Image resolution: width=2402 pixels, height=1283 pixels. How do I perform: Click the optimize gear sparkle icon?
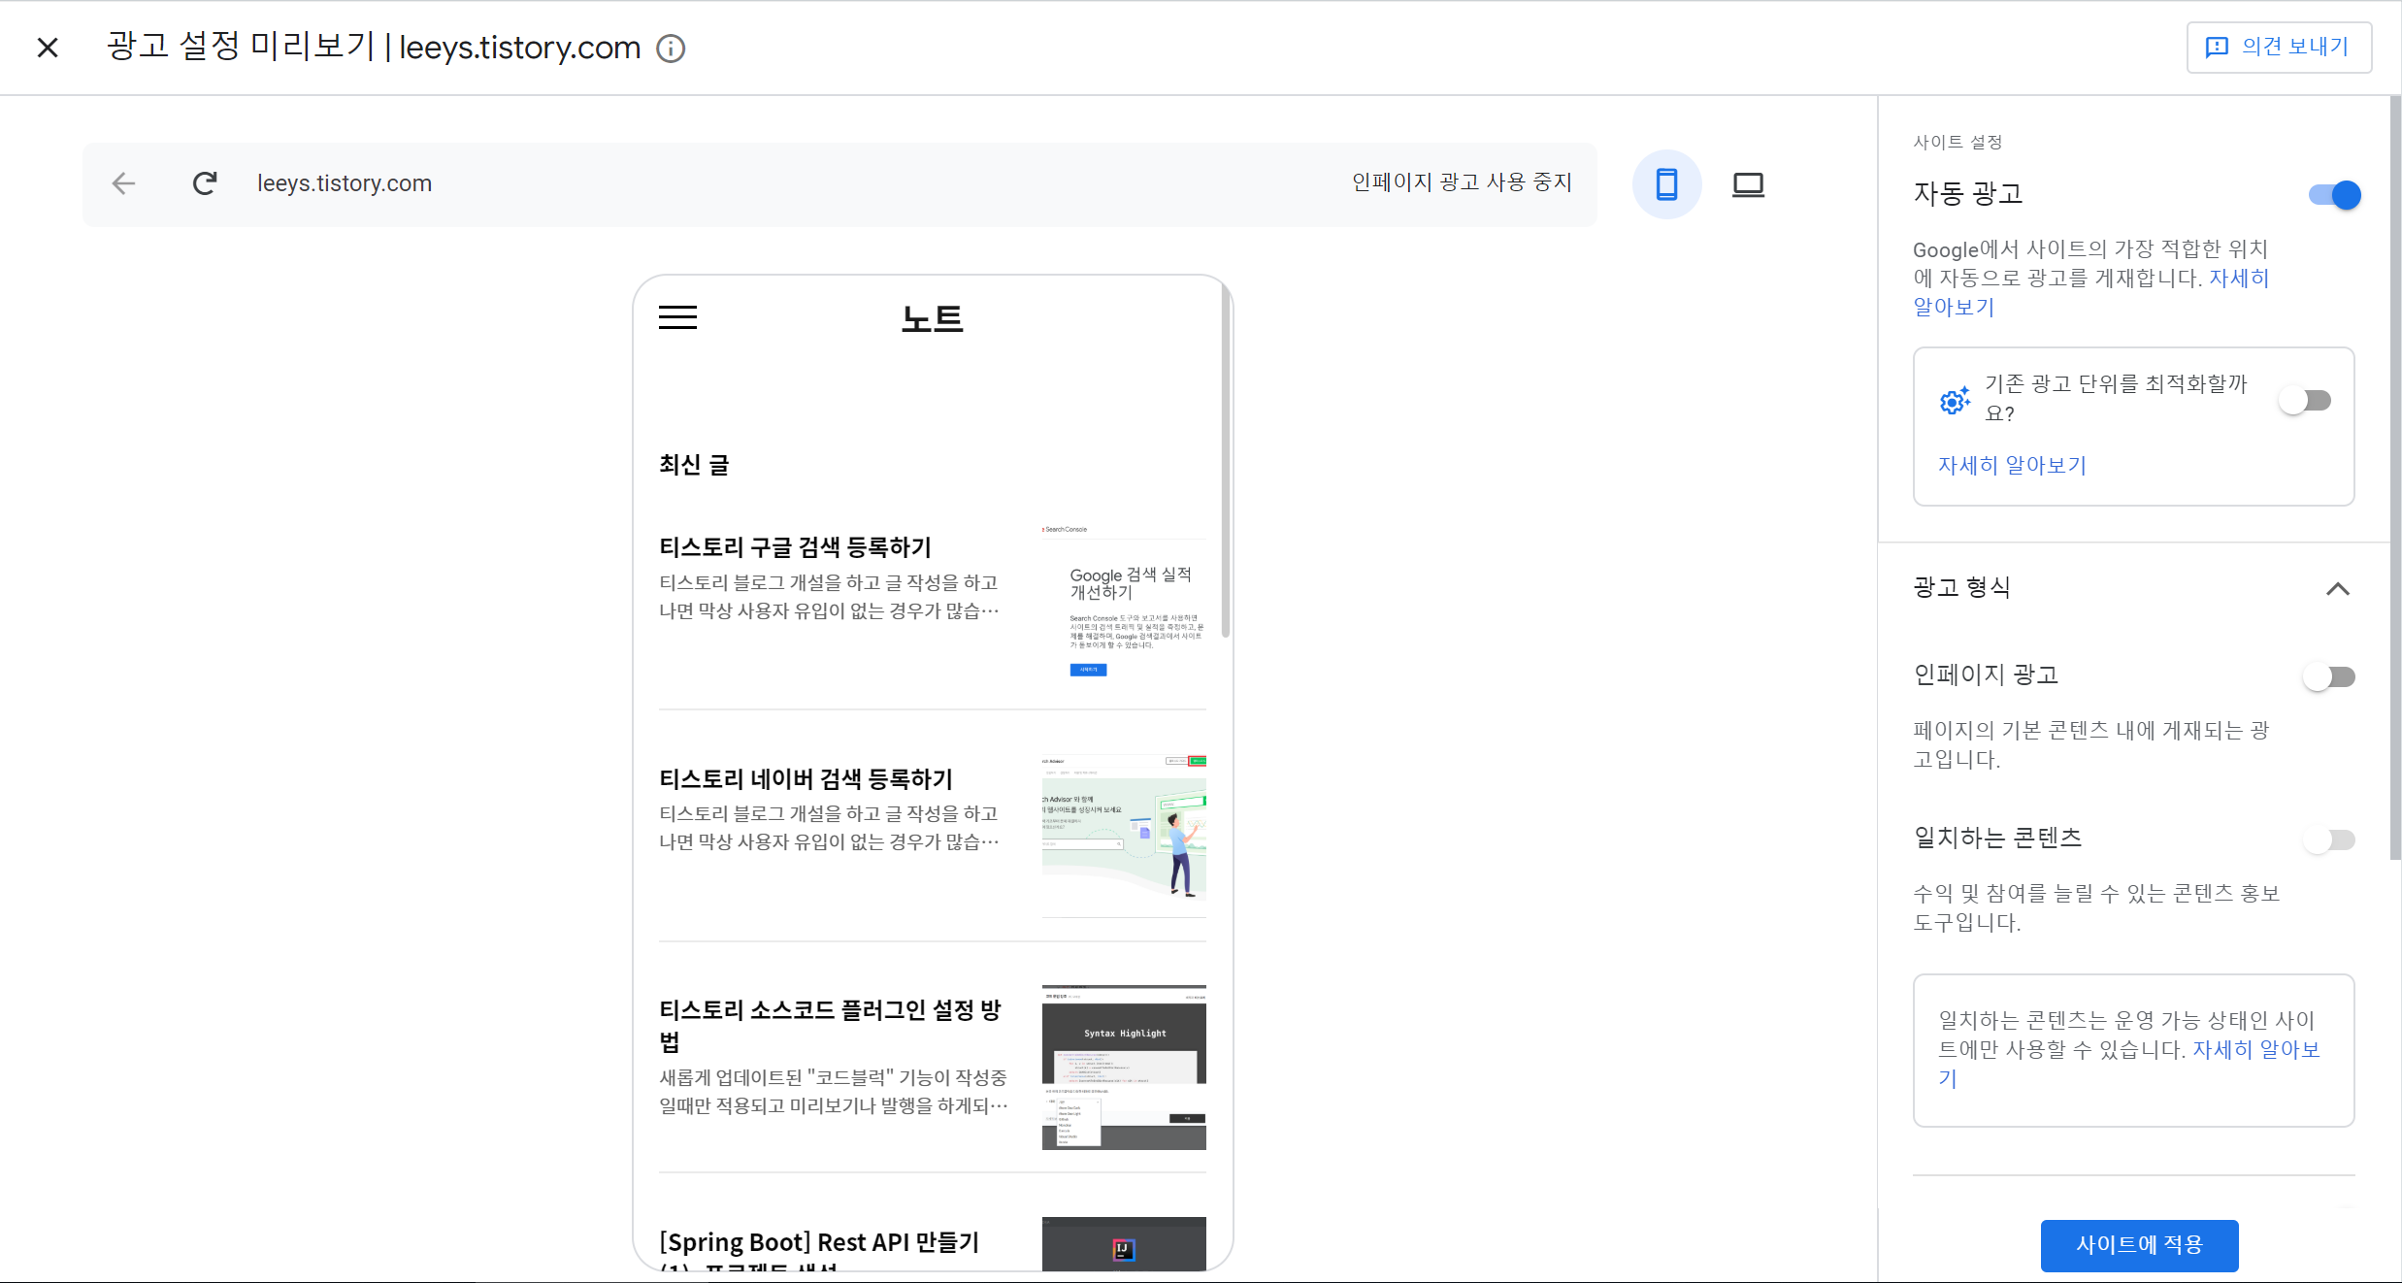[1954, 400]
